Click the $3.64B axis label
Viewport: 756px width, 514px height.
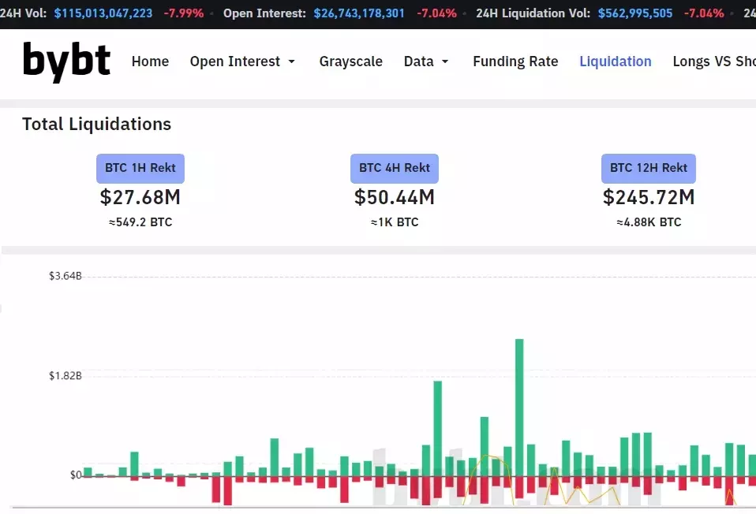tap(65, 276)
